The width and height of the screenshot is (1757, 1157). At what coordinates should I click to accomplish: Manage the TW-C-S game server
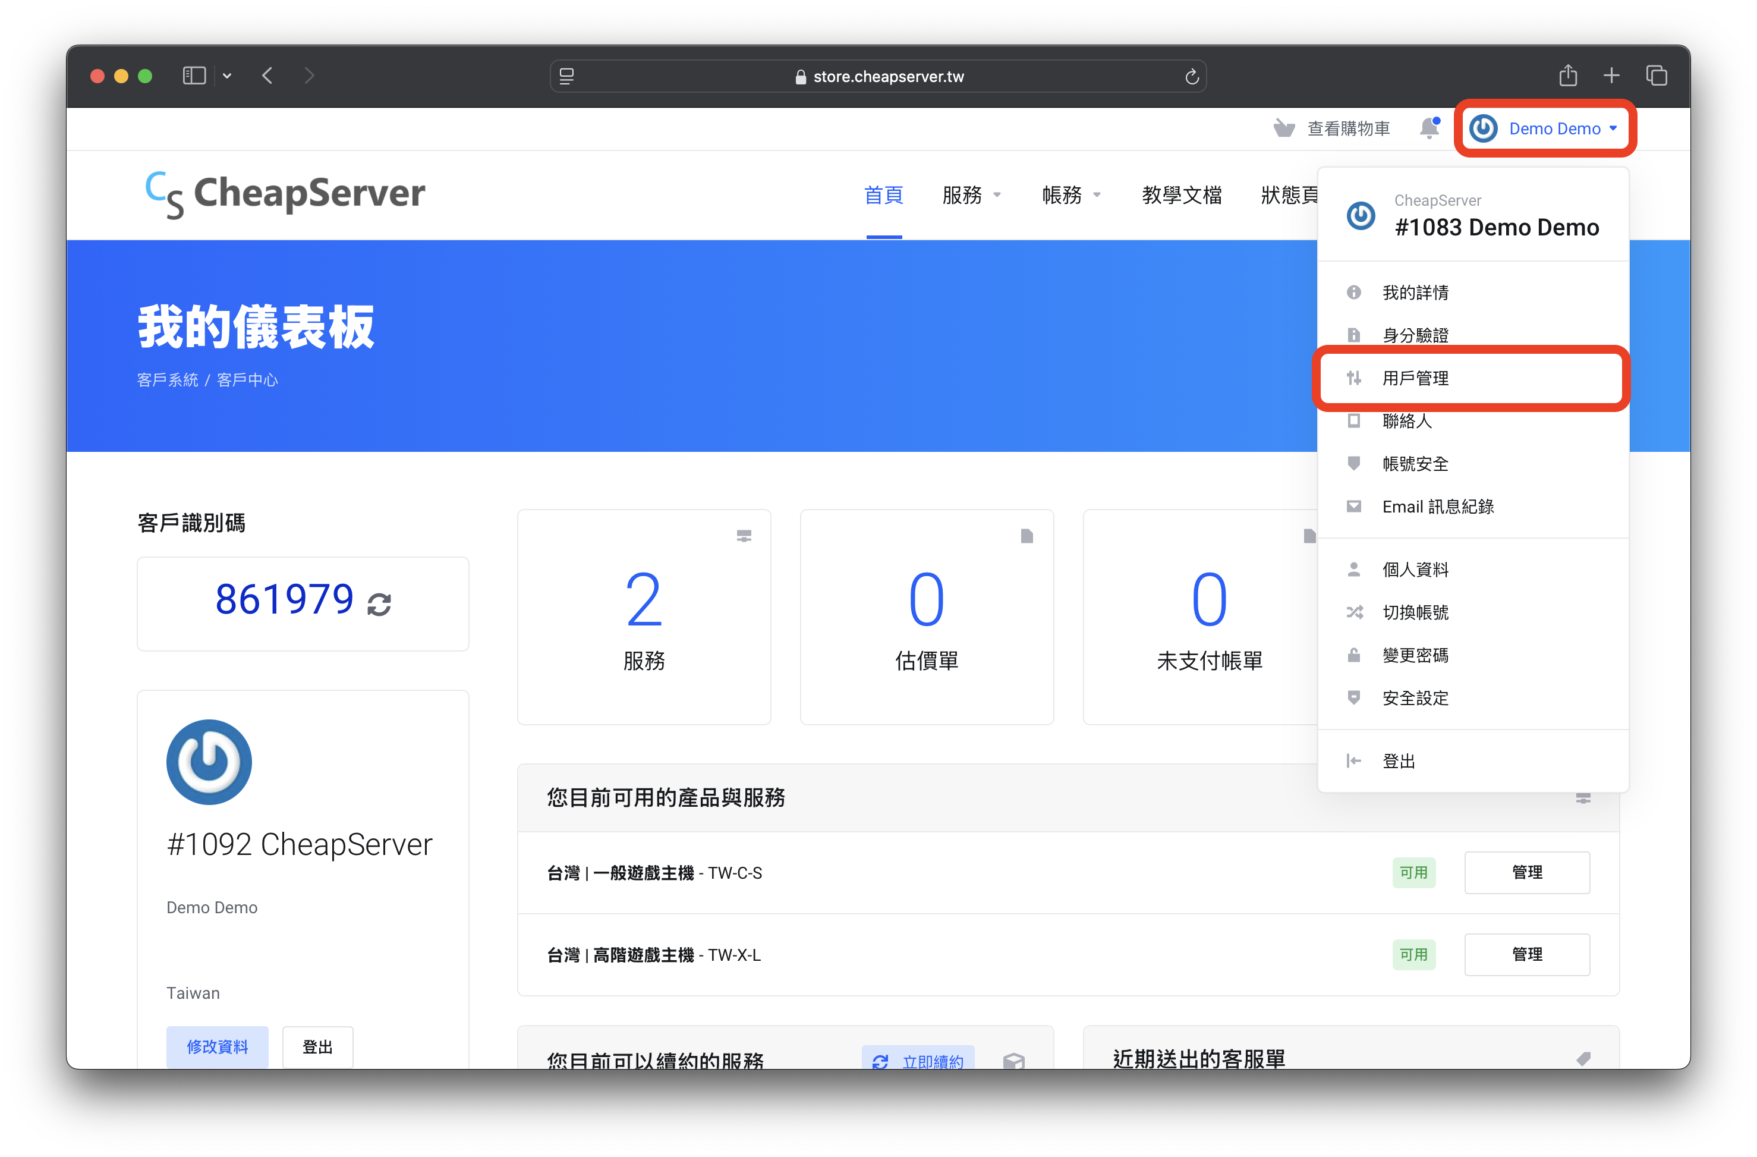(1526, 872)
